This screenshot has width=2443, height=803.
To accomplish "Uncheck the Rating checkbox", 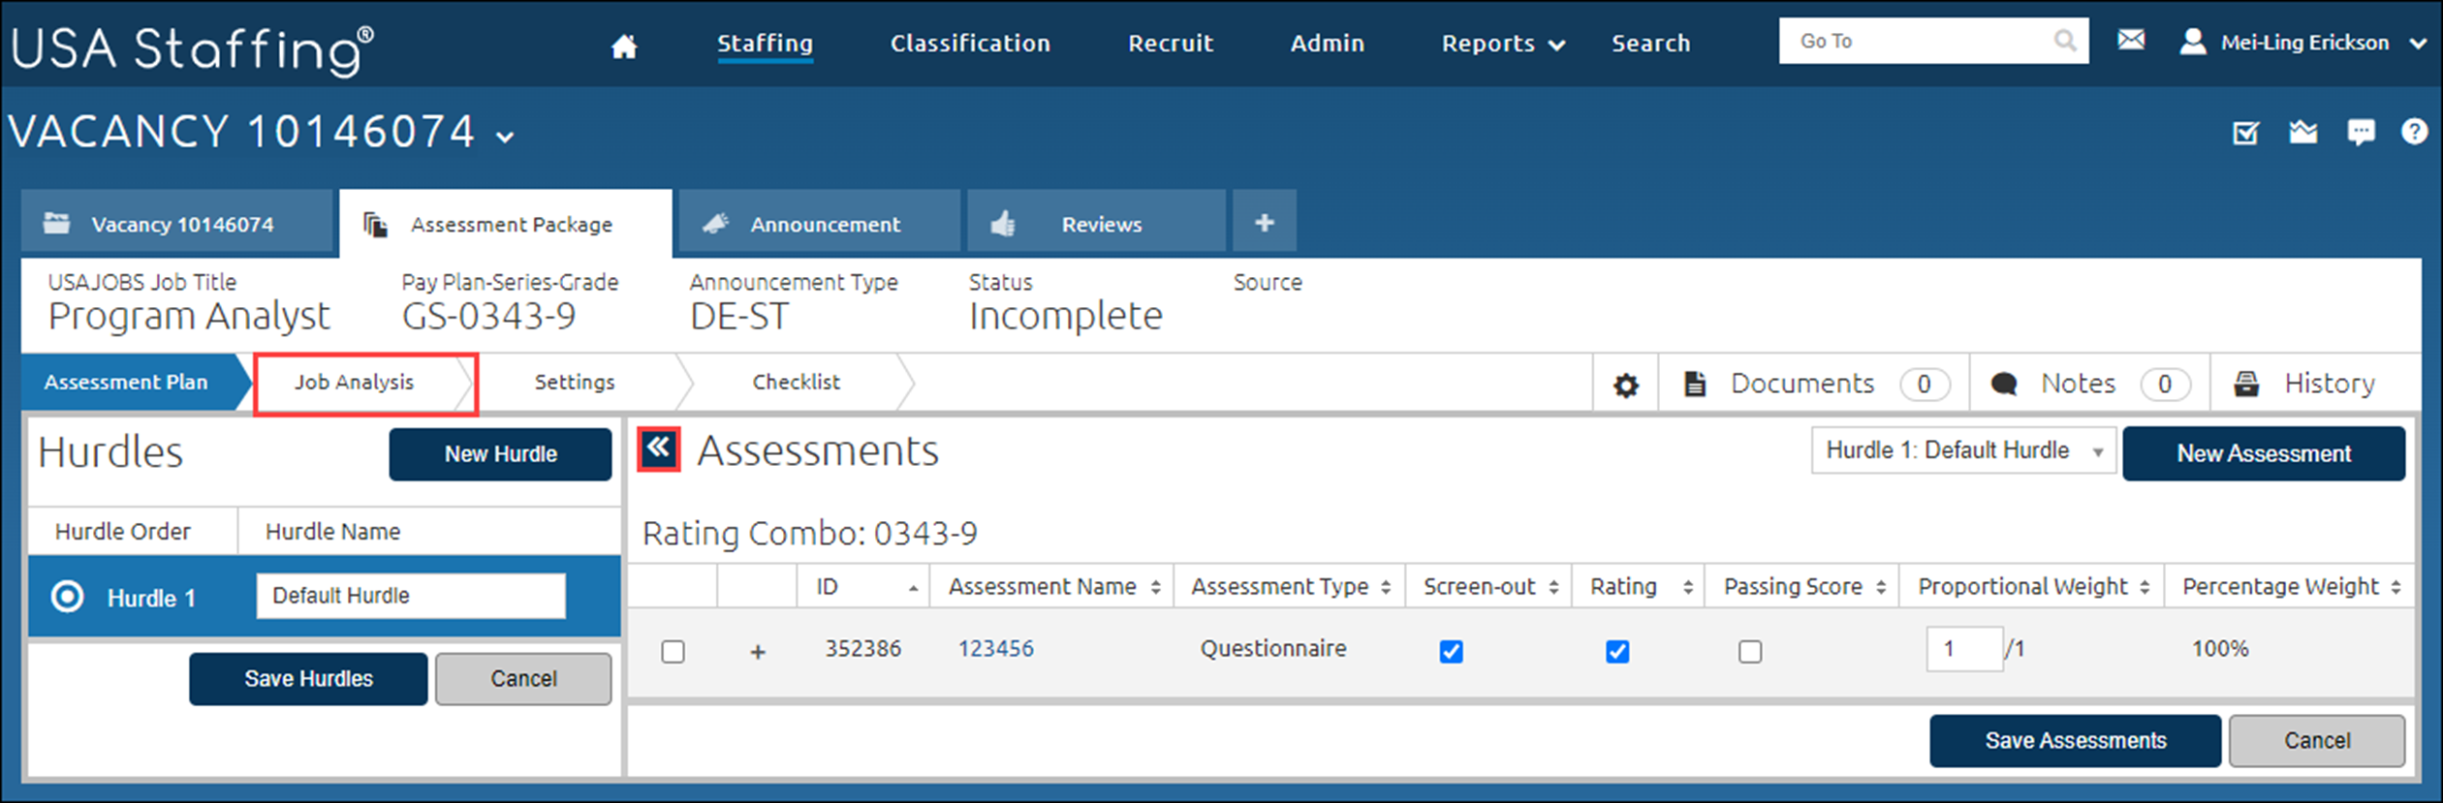I will click(1617, 652).
